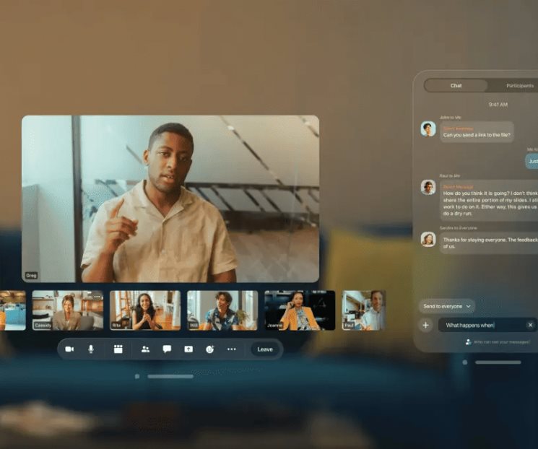Screen dimensions: 538x449
Task: Open the gallery view layout icon
Action: point(118,349)
